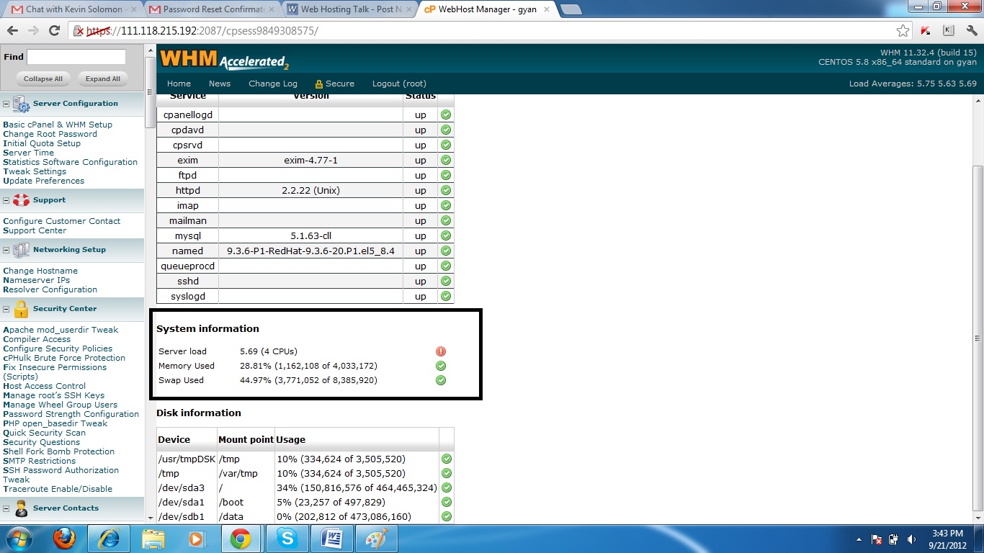
Task: Open Internet Explorer from taskbar
Action: tap(109, 539)
